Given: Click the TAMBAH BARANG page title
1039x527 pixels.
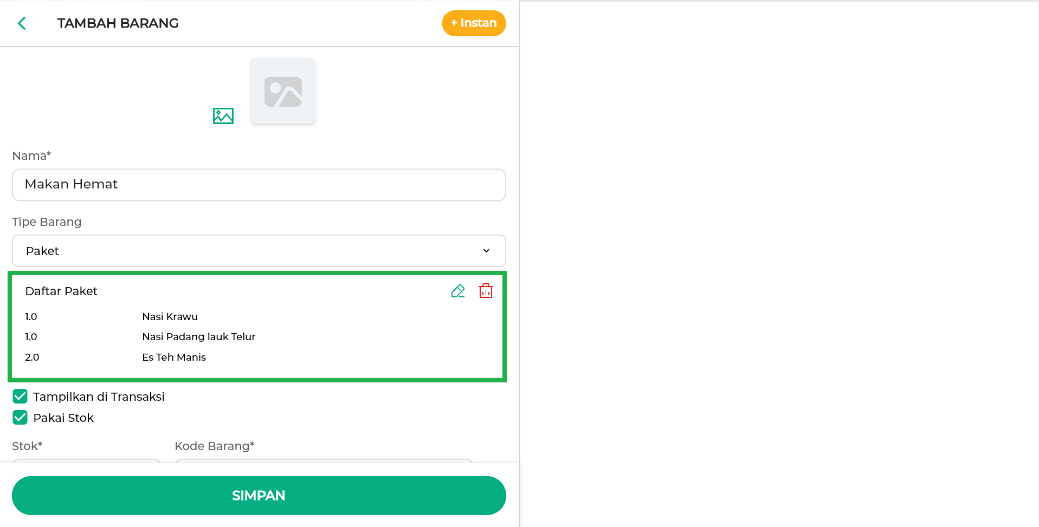Looking at the screenshot, I should click(x=118, y=23).
